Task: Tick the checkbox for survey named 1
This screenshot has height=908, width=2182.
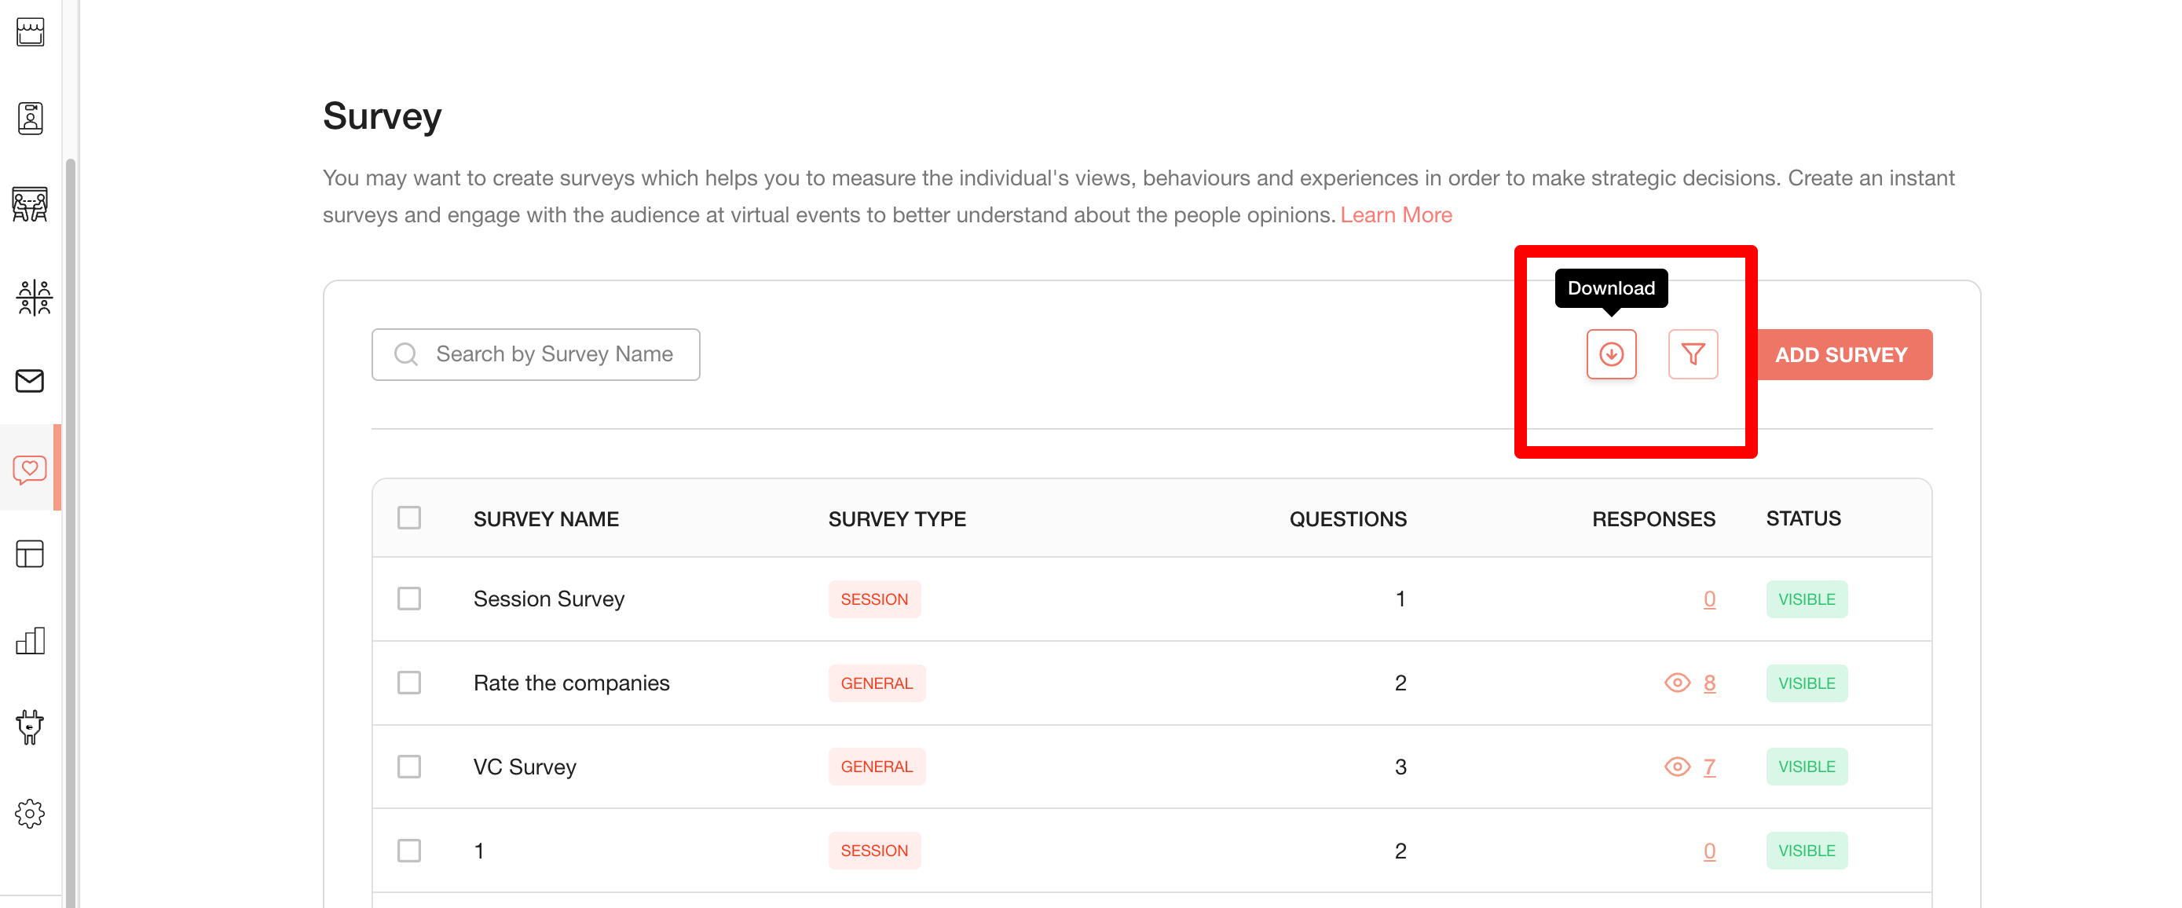Action: point(409,851)
